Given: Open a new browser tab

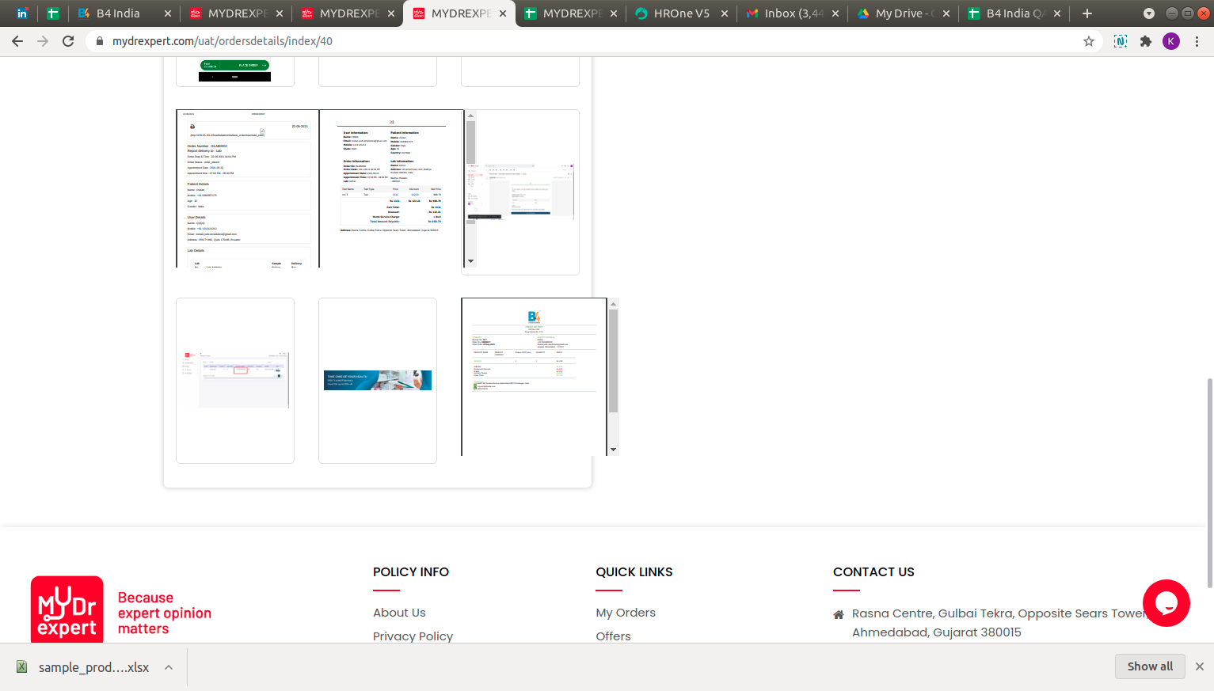Looking at the screenshot, I should click(1087, 13).
